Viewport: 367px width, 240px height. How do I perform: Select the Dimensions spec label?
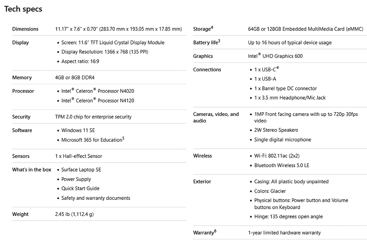click(x=25, y=29)
